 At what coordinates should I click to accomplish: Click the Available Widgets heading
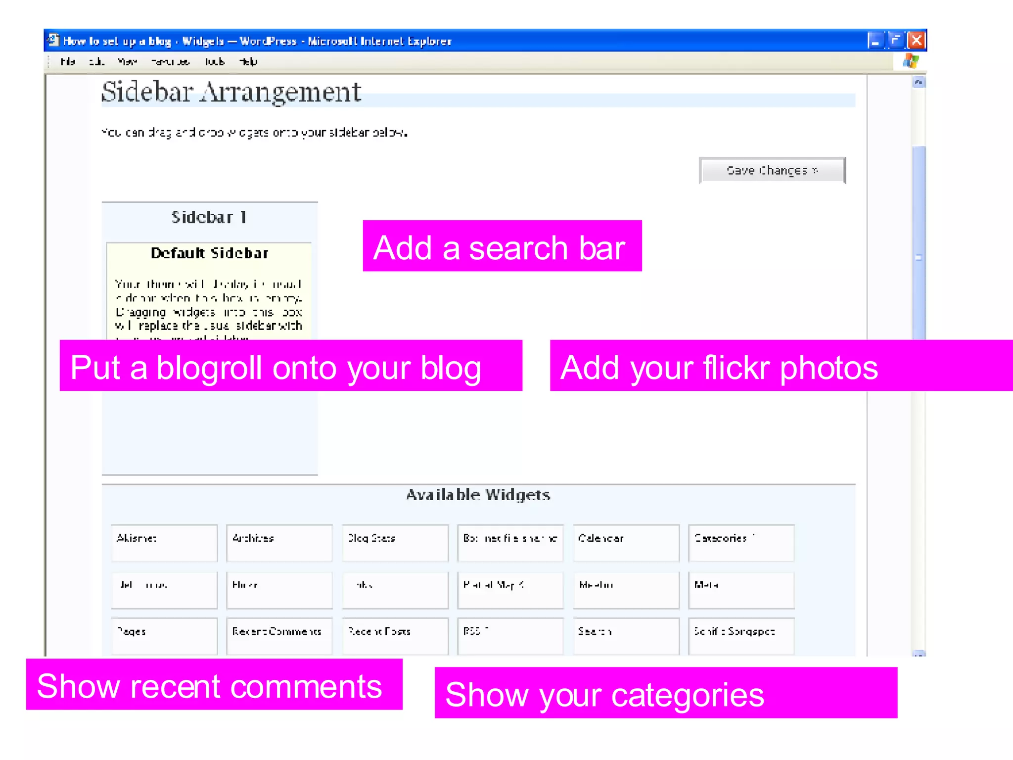pos(478,495)
